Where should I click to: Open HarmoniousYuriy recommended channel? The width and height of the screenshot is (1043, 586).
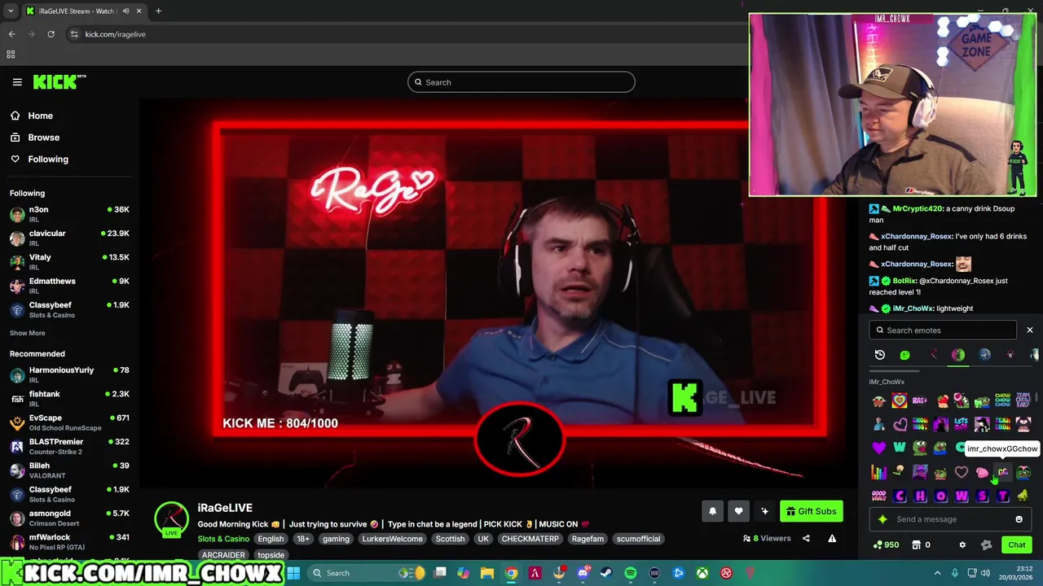pos(69,374)
